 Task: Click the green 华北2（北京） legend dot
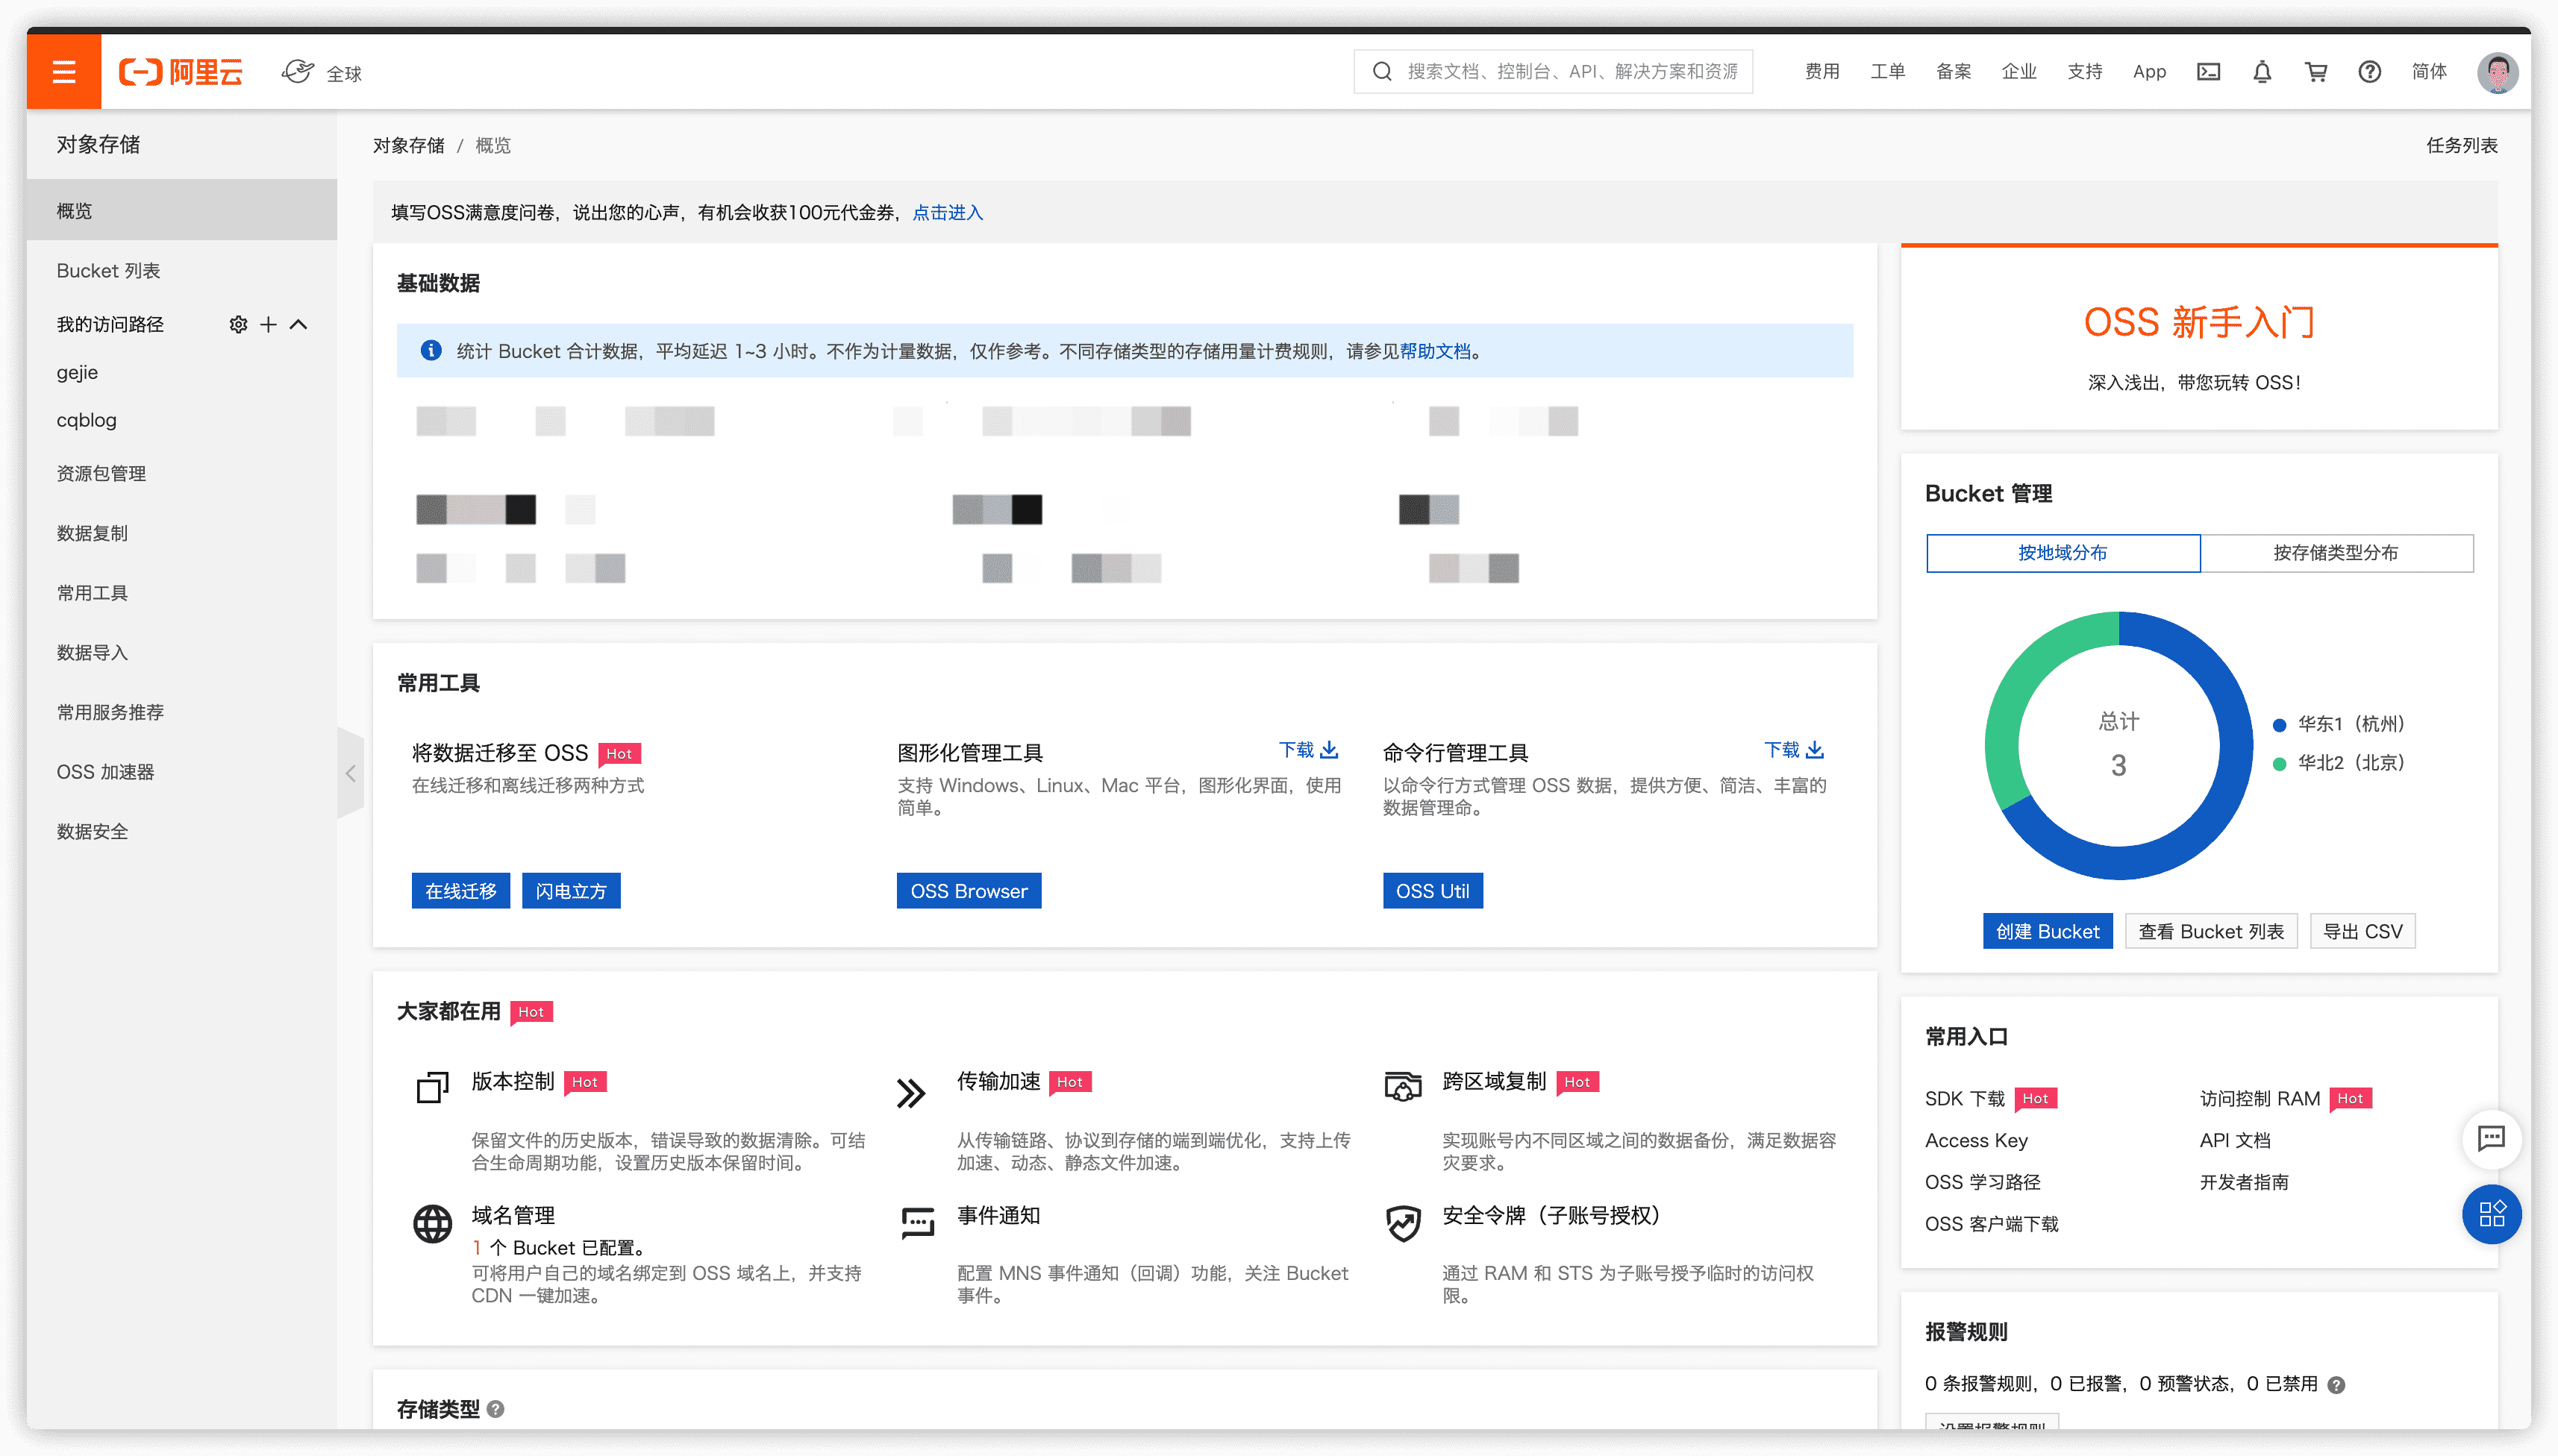pos(2279,764)
